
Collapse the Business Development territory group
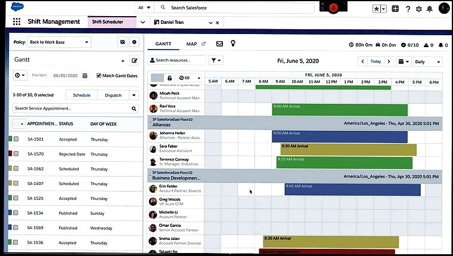pyautogui.click(x=150, y=175)
